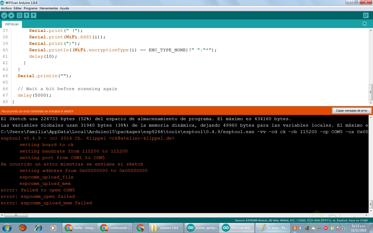Click console line 'error: Failed to open COM5'
The height and width of the screenshot is (233, 373).
[x=38, y=190]
